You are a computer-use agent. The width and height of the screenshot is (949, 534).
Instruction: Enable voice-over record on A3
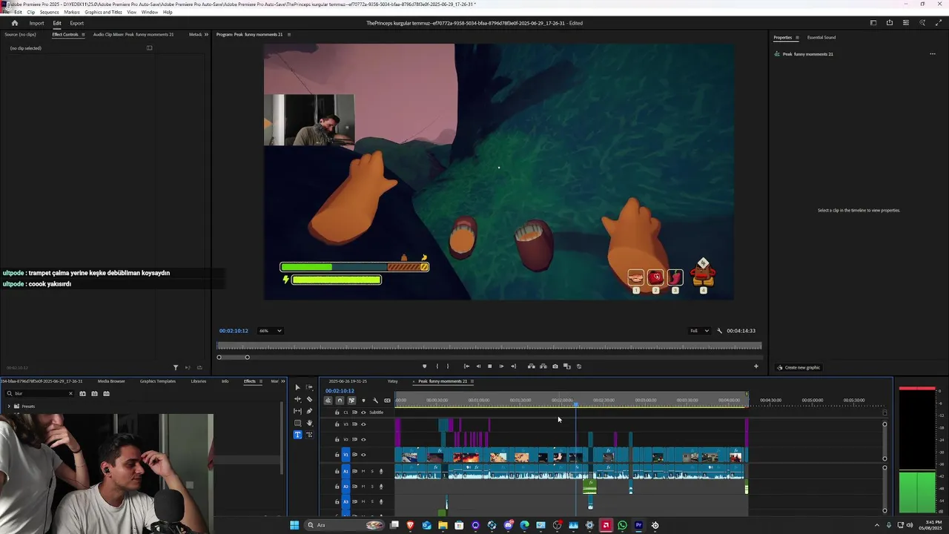[x=381, y=501]
